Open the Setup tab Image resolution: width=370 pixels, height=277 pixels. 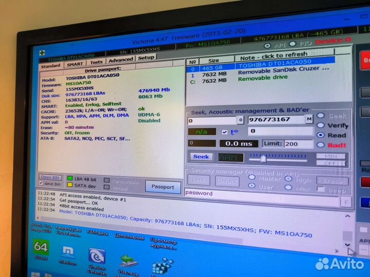[146, 57]
